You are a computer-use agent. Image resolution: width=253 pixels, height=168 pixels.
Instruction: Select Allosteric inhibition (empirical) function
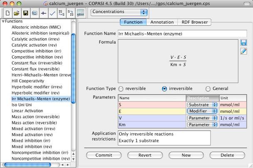pyautogui.click(x=40, y=33)
